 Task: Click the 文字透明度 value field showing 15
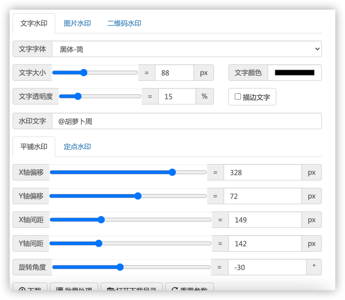(177, 96)
